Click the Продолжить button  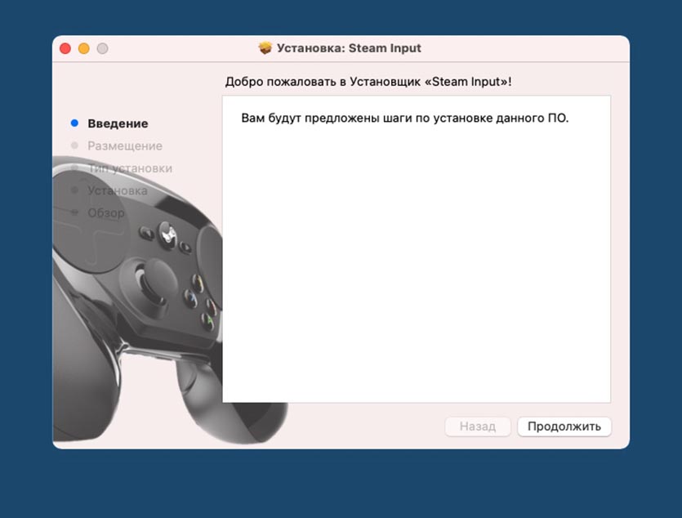tap(564, 426)
